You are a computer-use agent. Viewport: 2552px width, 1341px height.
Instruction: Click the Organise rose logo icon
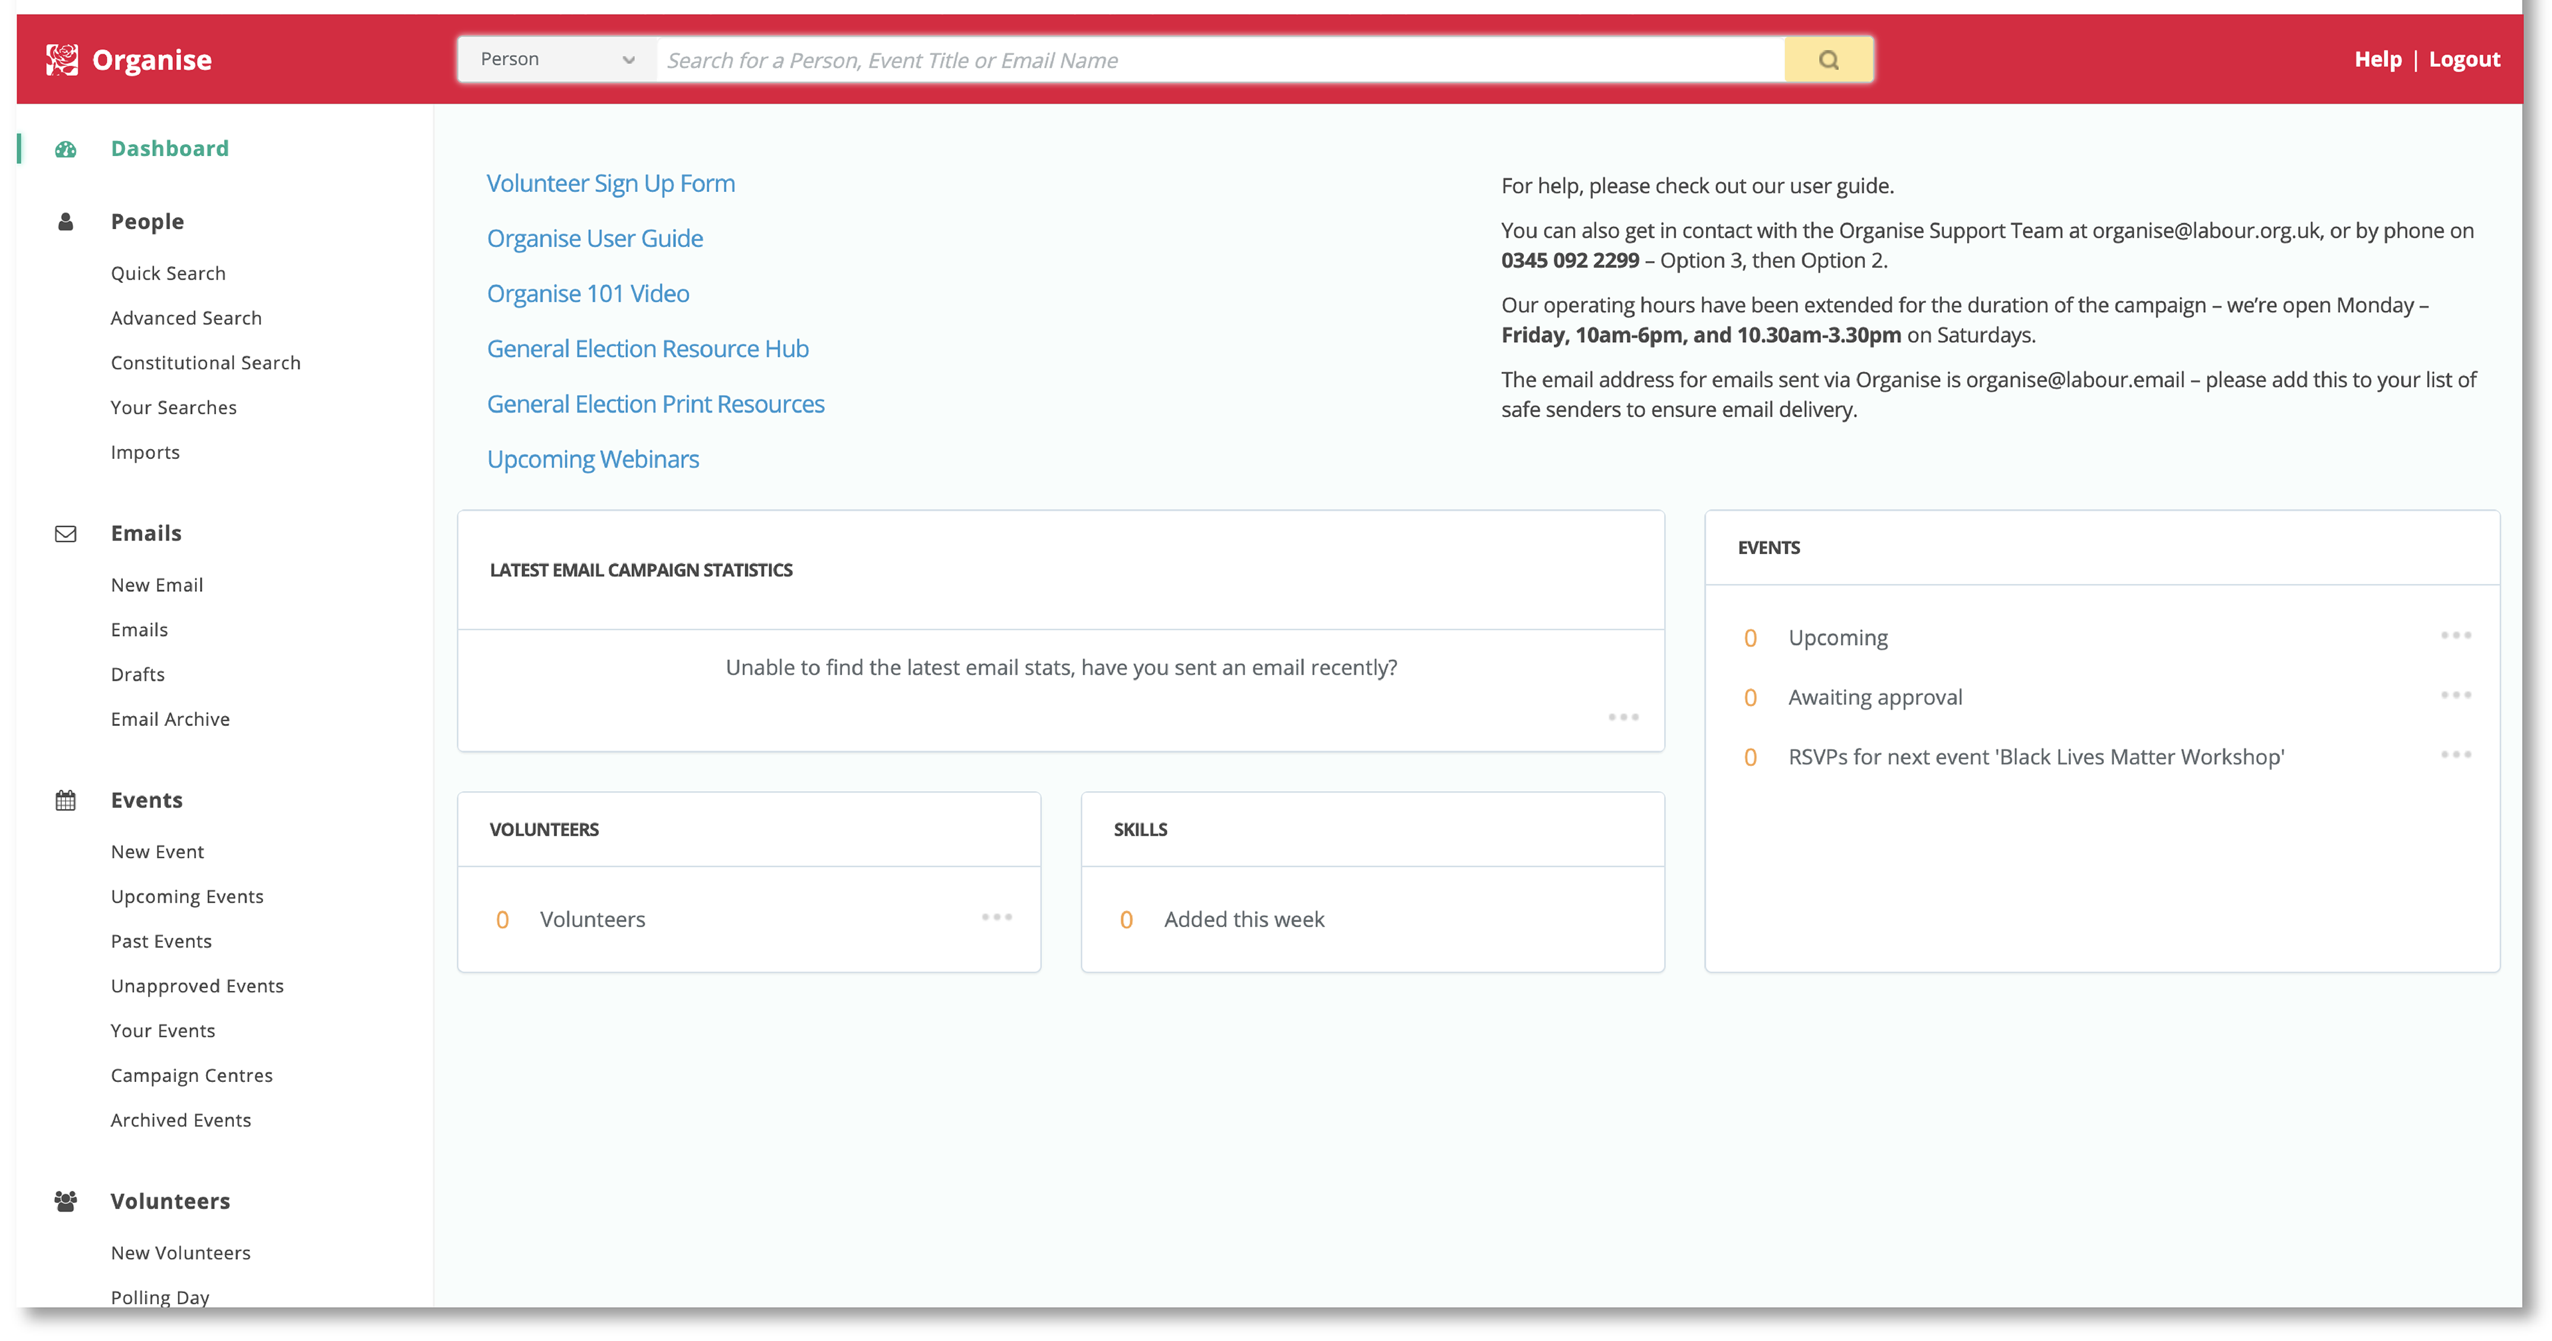pos(61,59)
